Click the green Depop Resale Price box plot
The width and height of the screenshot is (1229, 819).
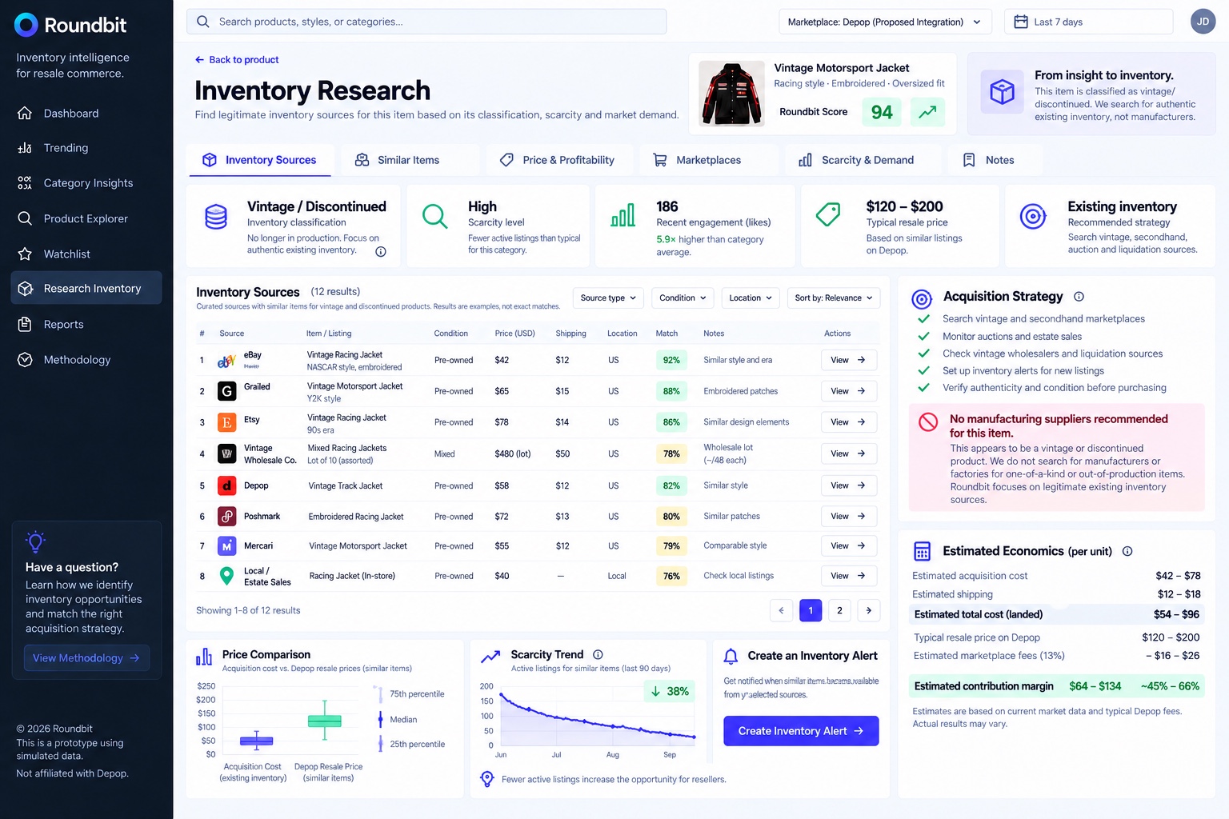pos(325,721)
